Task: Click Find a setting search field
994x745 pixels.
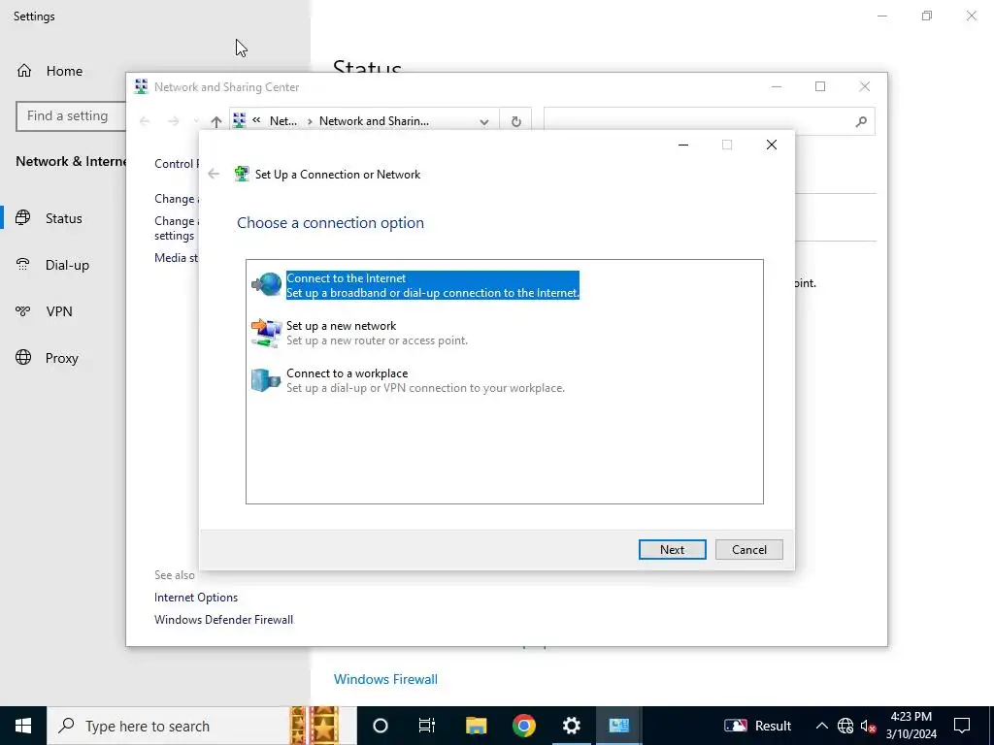Action: [71, 116]
